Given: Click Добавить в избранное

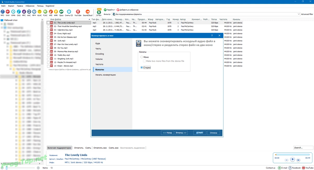Looking at the screenshot, I should [127, 10].
